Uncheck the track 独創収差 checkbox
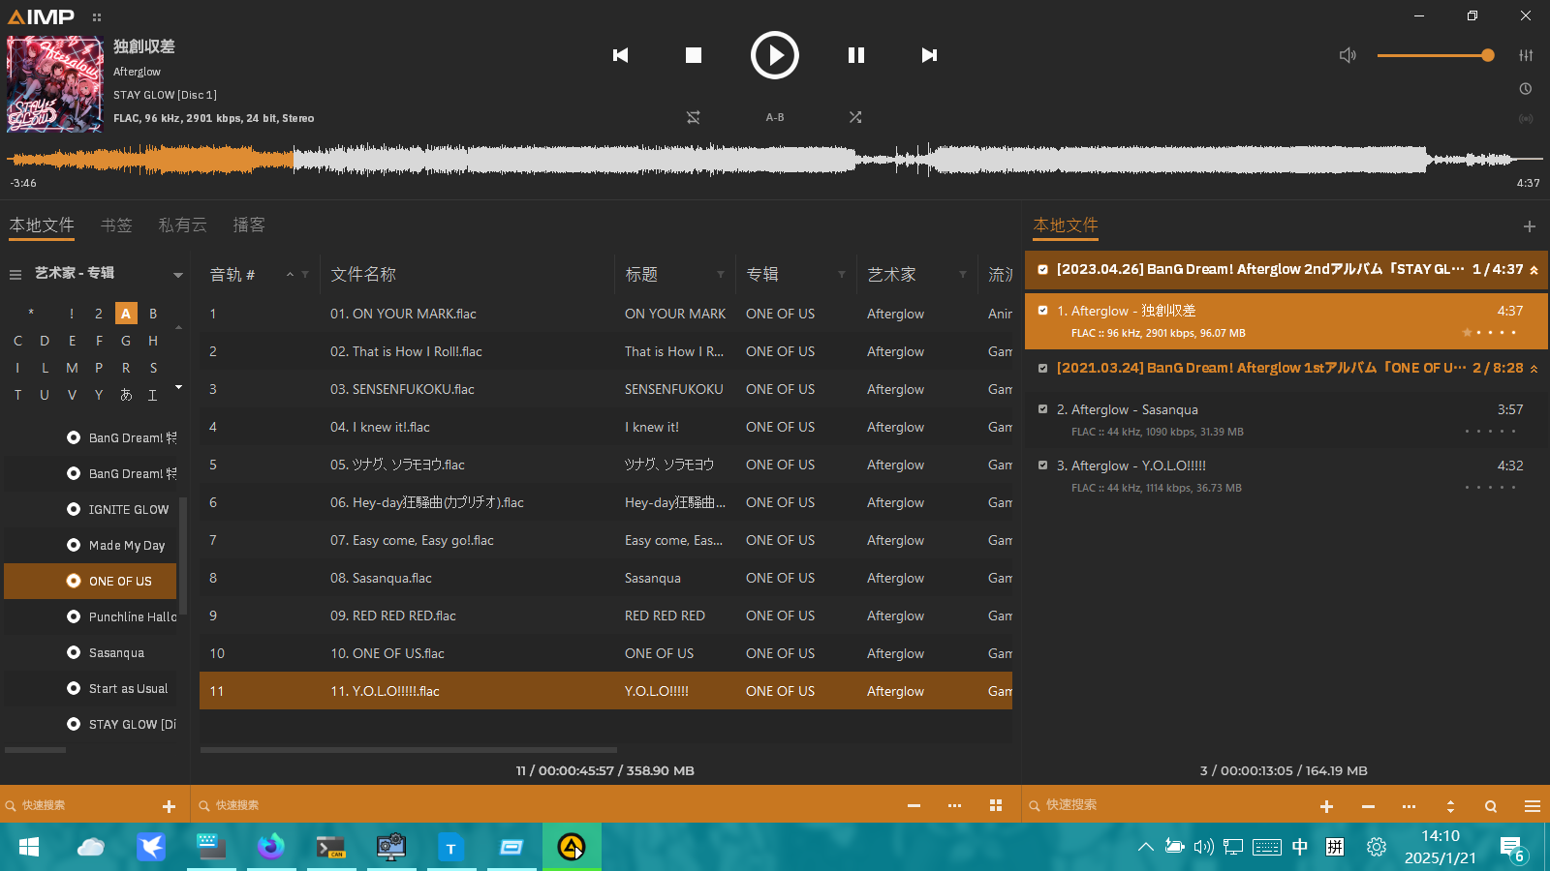This screenshot has width=1550, height=871. [x=1042, y=311]
